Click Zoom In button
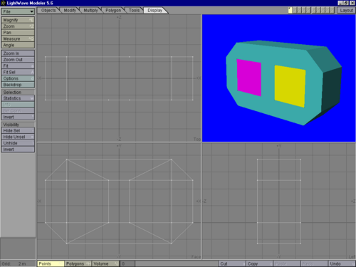Image resolution: width=356 pixels, height=267 pixels. pyautogui.click(x=18, y=53)
